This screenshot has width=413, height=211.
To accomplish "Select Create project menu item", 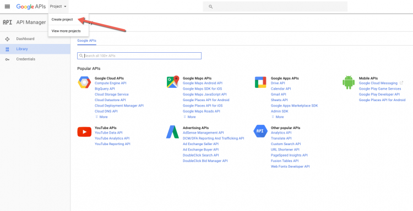I will 68,19.
